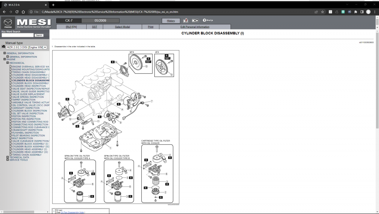
Task: Click the Search button
Action: click(40, 35)
